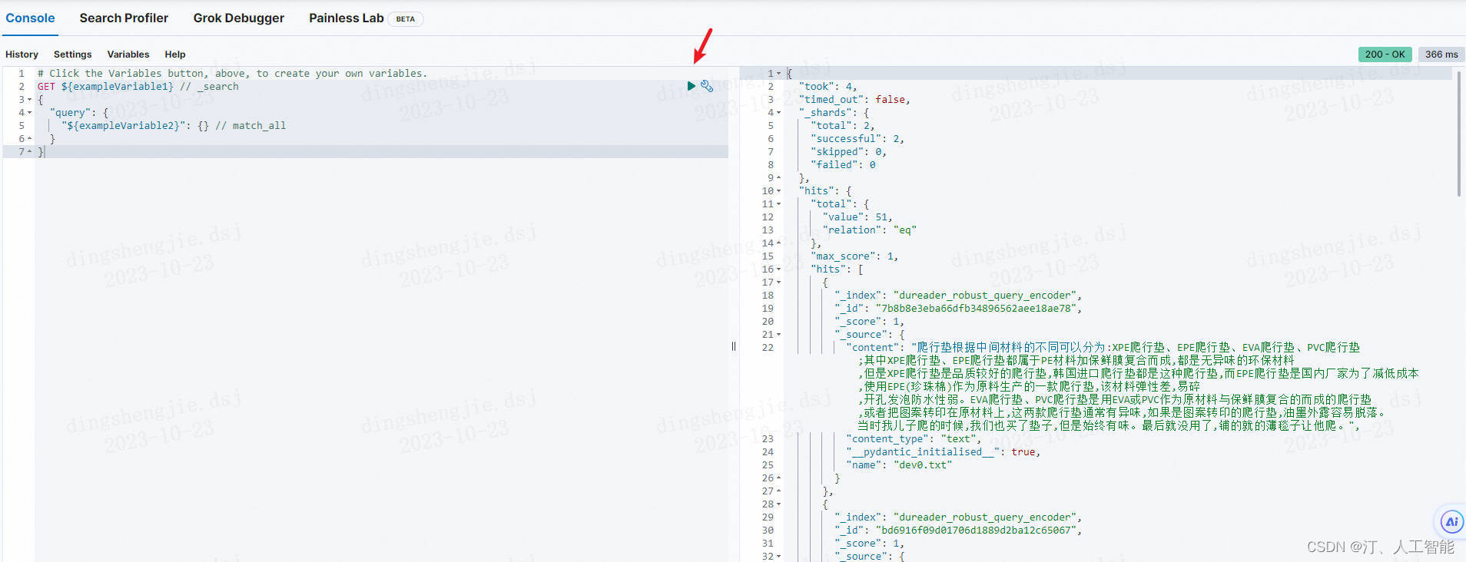Collapse the _source block at response line 21
1466x562 pixels.
(x=778, y=335)
